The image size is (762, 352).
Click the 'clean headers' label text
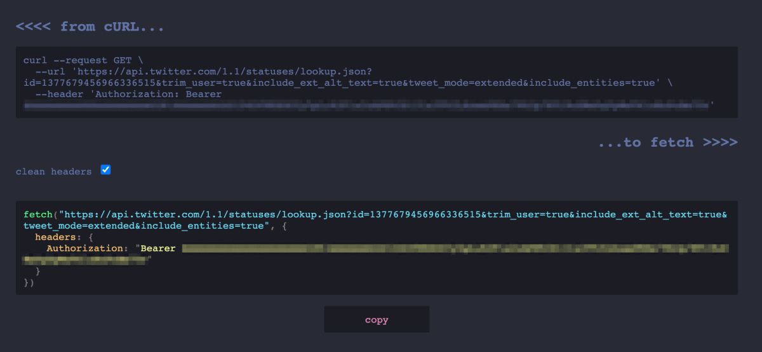tap(54, 172)
